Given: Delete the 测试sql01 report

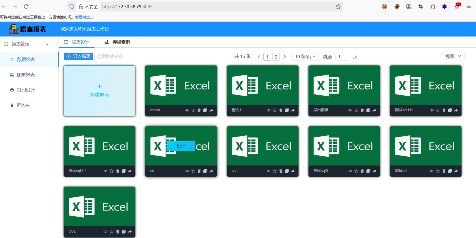Looking at the screenshot, I should 362,171.
